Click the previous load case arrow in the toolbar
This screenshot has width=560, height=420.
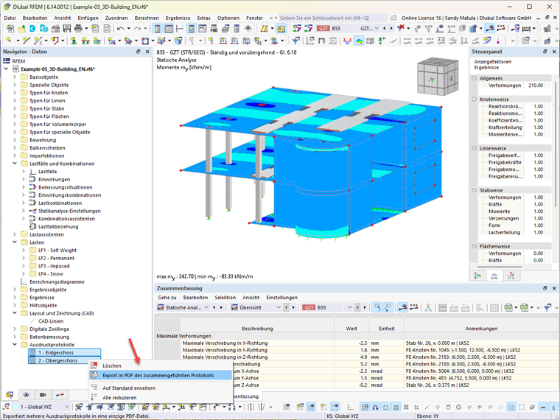pos(385,28)
